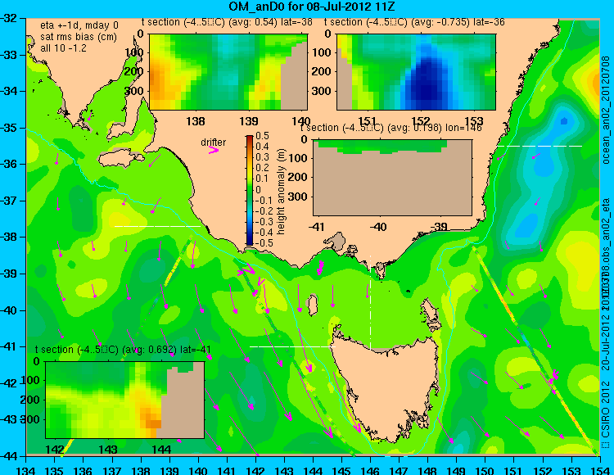Image resolution: width=614 pixels, height=475 pixels.
Task: Click the 154 label on main longitude axis
Action: pos(600,469)
